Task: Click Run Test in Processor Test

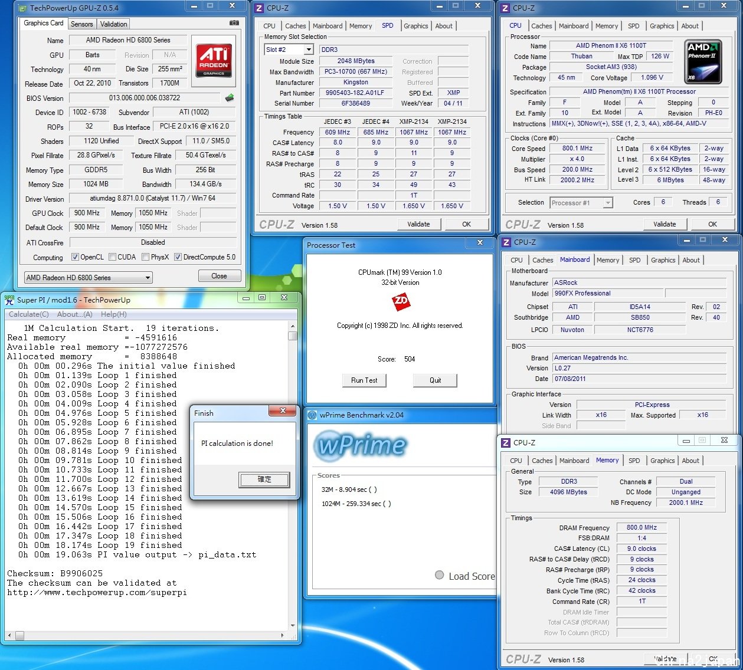Action: [364, 380]
